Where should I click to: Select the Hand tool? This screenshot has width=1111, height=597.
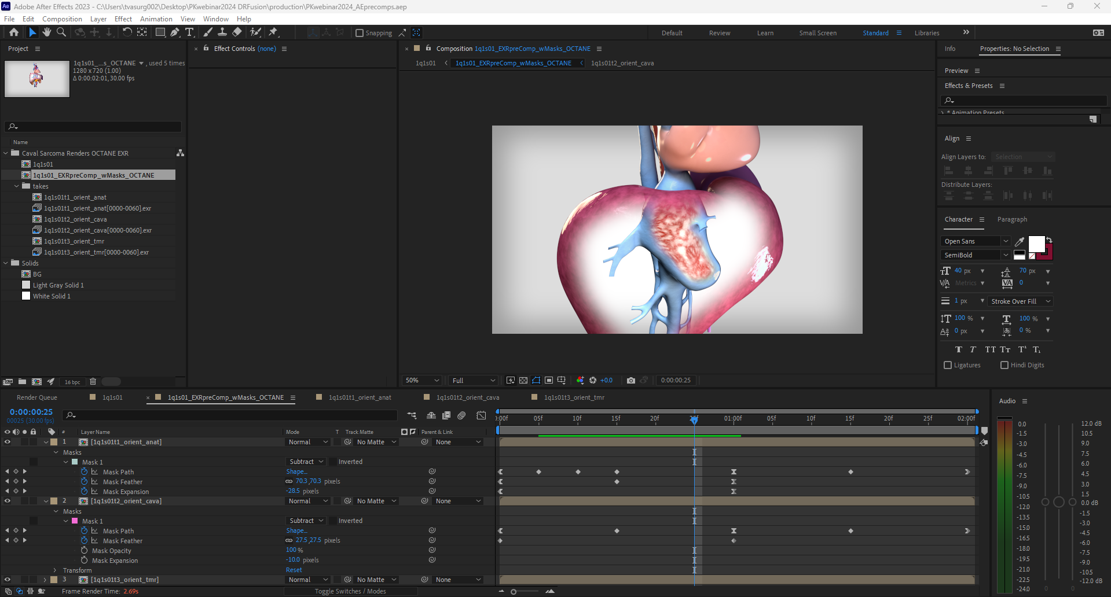pos(47,32)
